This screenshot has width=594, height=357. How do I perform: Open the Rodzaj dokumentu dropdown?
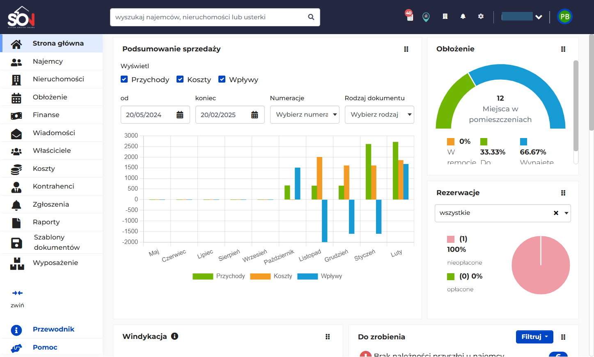click(379, 115)
